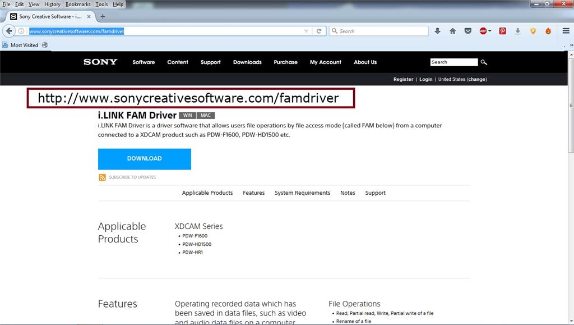
Task: Open a new tab with plus button
Action: click(x=103, y=16)
